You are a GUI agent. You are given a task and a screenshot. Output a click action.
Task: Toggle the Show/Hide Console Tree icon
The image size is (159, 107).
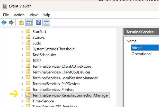pos(29,22)
